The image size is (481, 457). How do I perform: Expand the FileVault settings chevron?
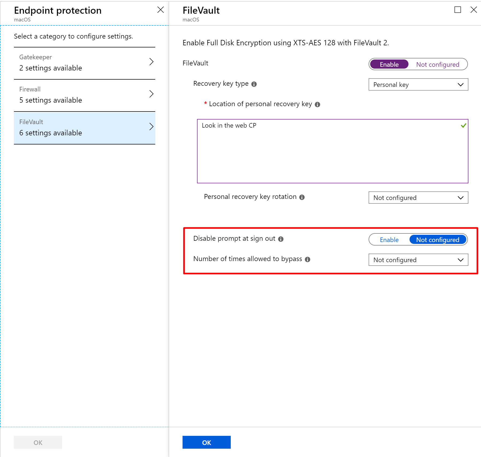[152, 126]
